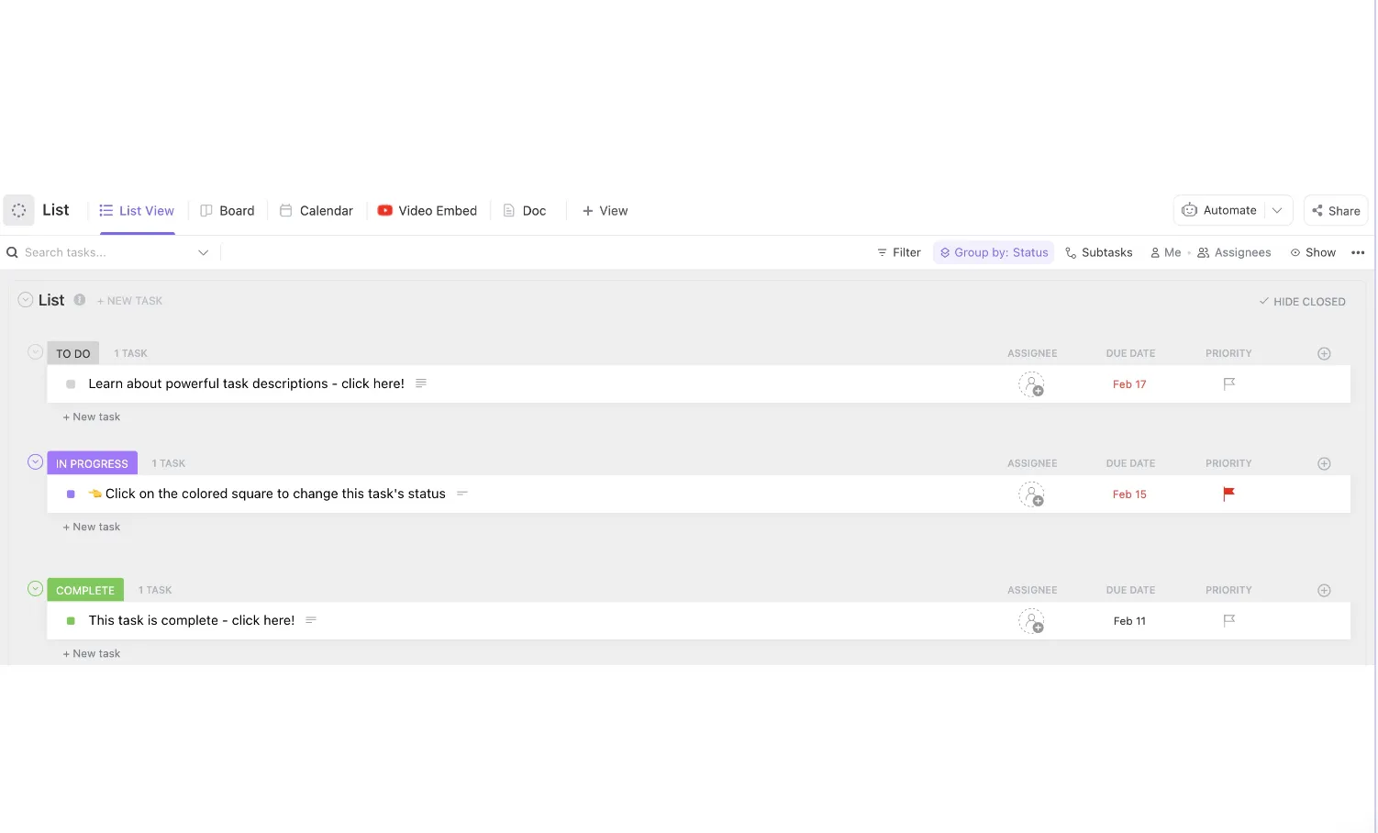Toggle HIDE CLOSED

[1302, 302]
